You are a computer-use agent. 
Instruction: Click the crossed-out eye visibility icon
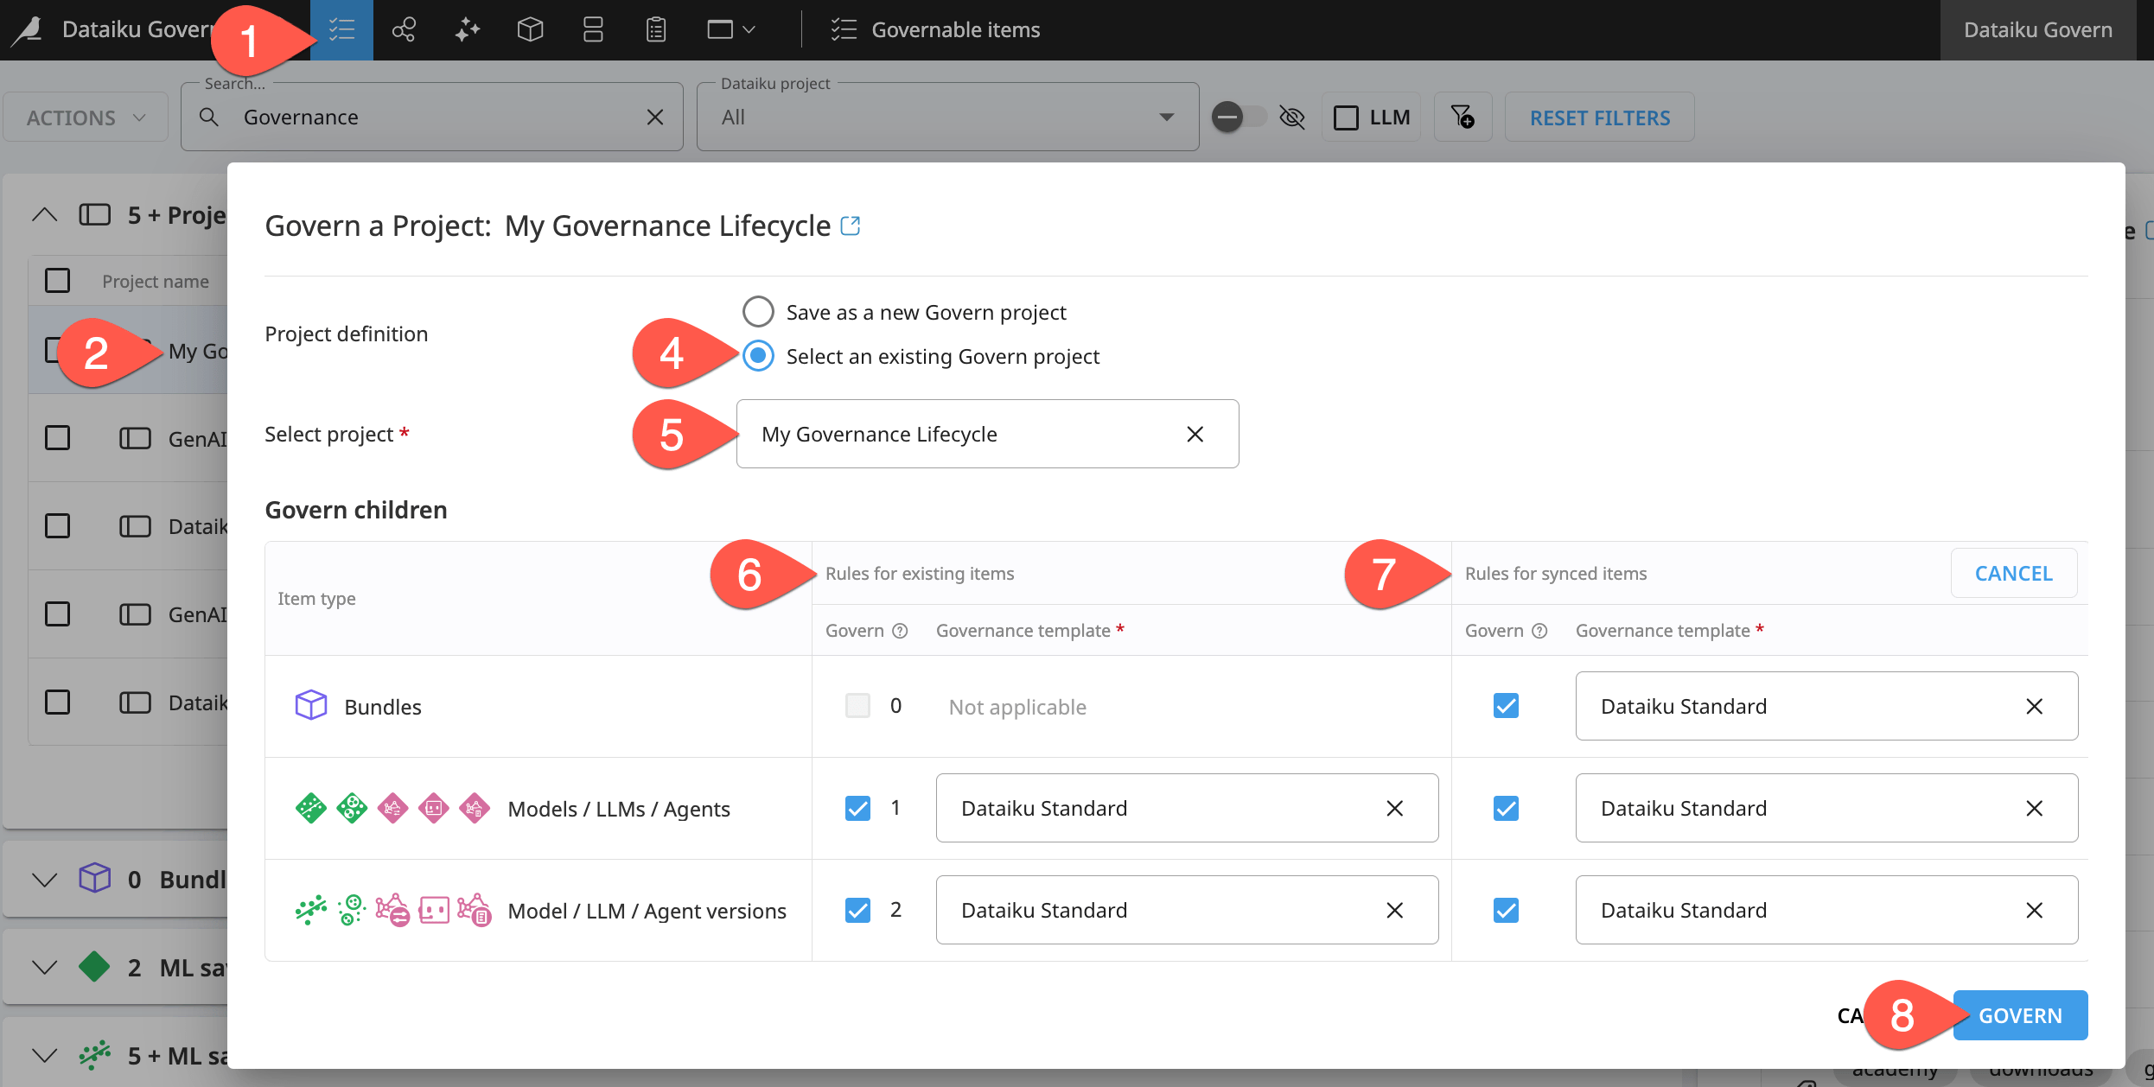[1292, 117]
